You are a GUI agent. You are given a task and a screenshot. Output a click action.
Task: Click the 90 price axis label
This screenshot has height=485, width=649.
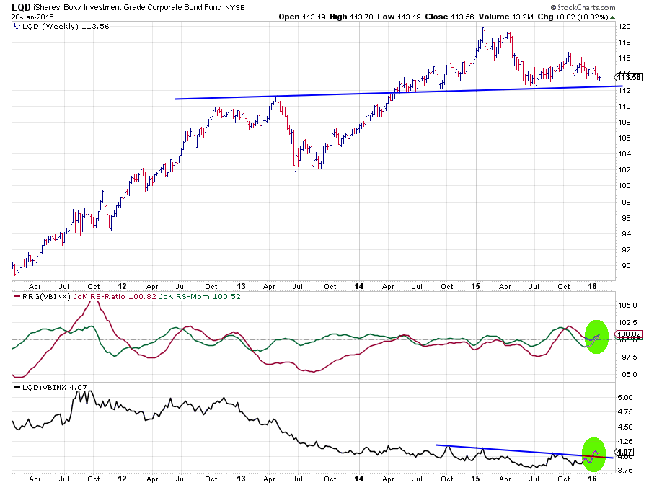click(626, 266)
